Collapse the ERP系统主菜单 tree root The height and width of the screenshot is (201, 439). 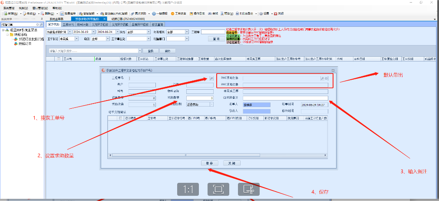(x=3, y=30)
